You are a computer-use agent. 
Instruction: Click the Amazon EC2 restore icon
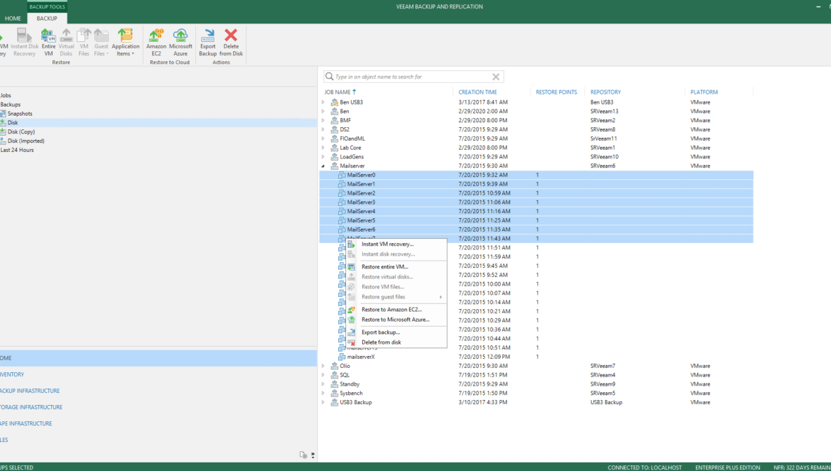(x=156, y=43)
